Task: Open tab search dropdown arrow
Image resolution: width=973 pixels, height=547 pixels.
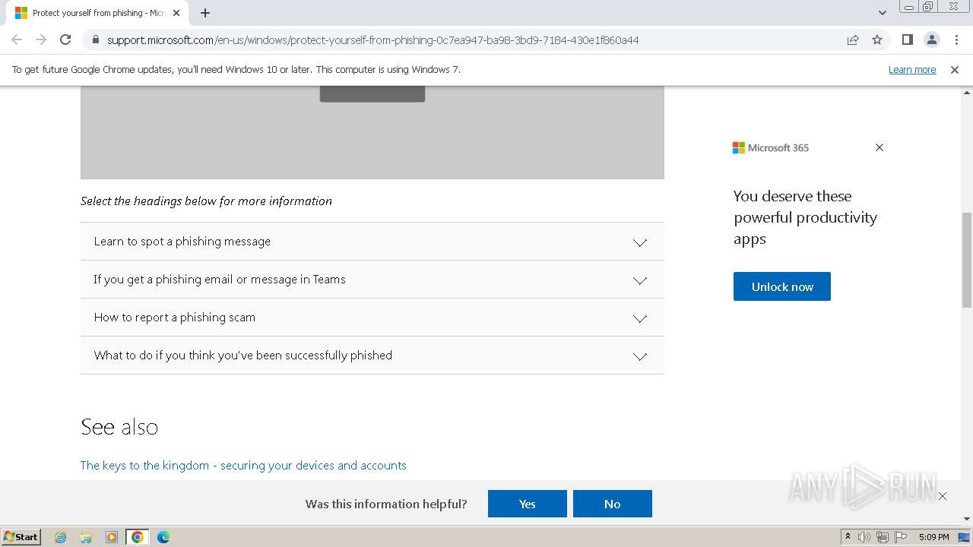Action: coord(882,13)
